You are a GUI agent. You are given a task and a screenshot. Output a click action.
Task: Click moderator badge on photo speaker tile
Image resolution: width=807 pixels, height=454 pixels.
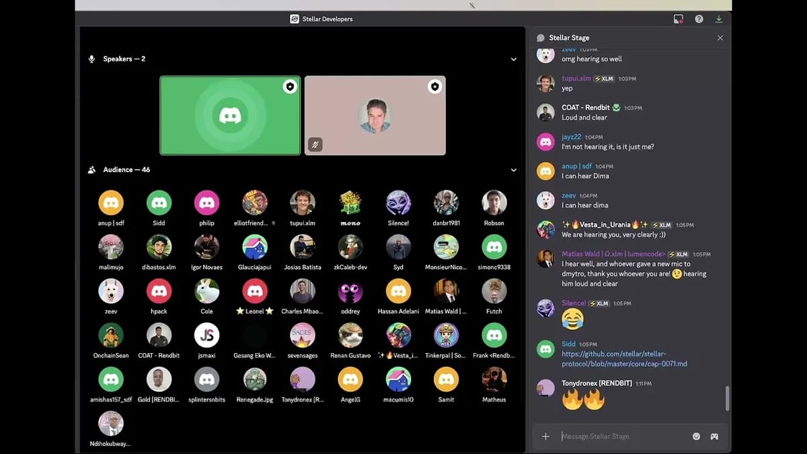(x=435, y=87)
